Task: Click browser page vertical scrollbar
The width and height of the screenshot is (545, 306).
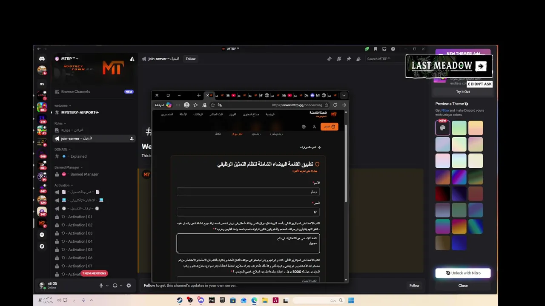Action: pyautogui.click(x=346, y=163)
